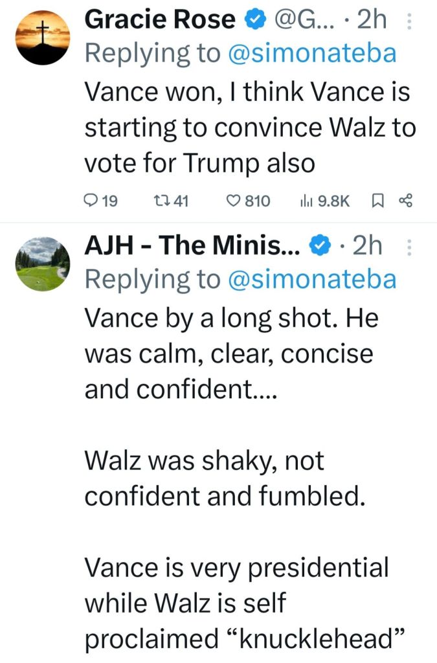Screen dimensions: 437x663
Task: Open the 2h timestamp on Gracie Rose's tweet
Action: 372,21
